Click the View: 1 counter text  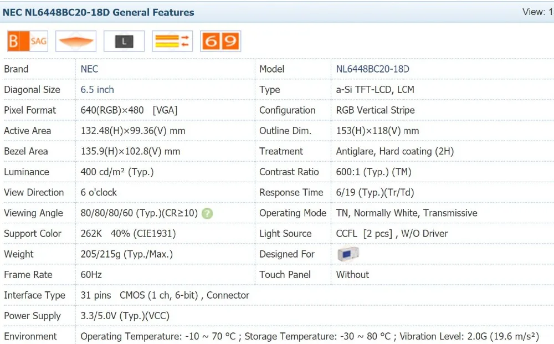click(x=538, y=12)
